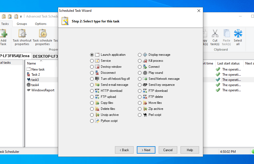Select the Service radio button
This screenshot has width=254, height=164.
click(92, 61)
